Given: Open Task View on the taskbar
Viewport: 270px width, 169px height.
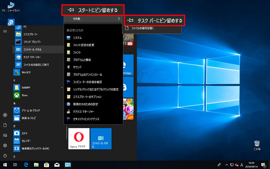Looking at the screenshot, I should (x=15, y=165).
